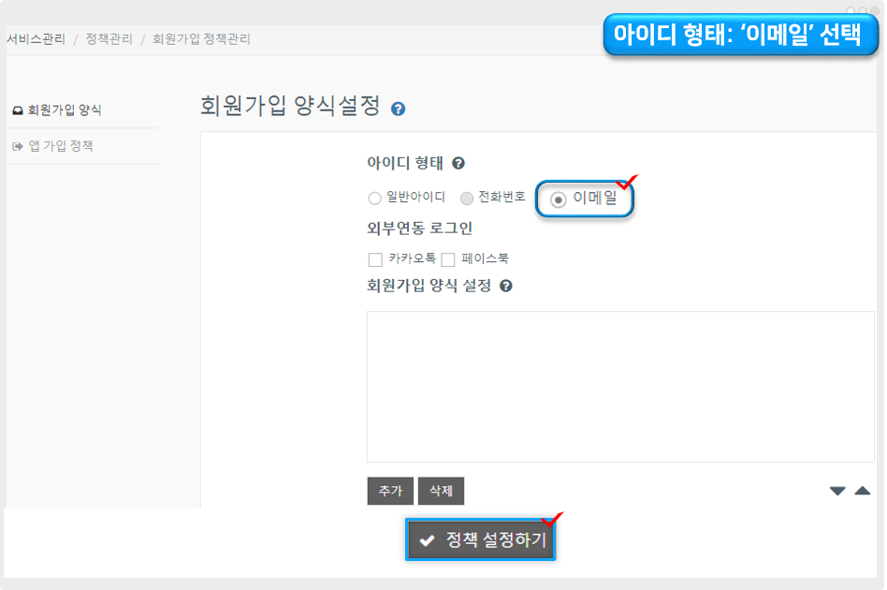The image size is (887, 590).
Task: Open the 아이디 형태 help tooltip icon
Action: (458, 163)
